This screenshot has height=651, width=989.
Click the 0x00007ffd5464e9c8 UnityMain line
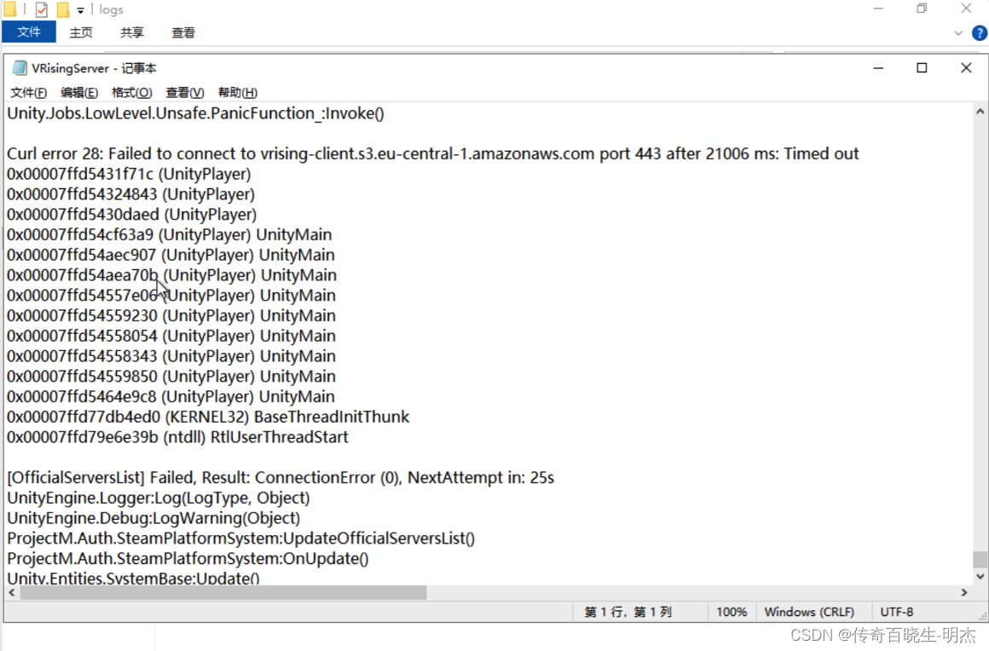[x=171, y=396]
